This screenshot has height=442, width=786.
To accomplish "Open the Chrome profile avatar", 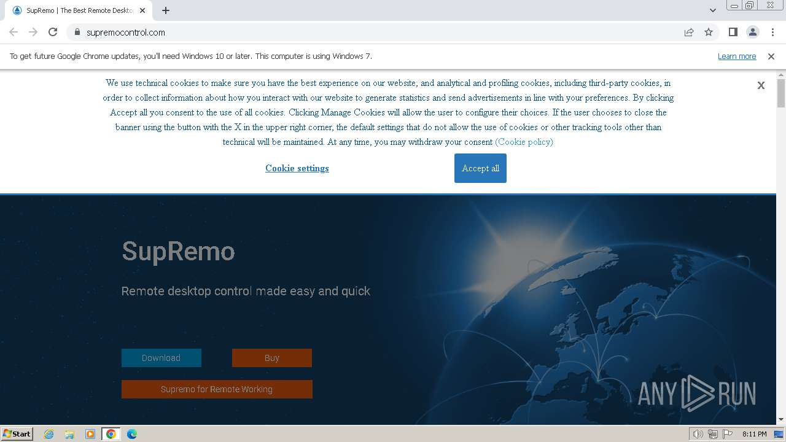I will (752, 33).
